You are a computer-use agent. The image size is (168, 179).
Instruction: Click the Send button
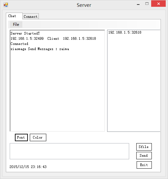coord(144,155)
